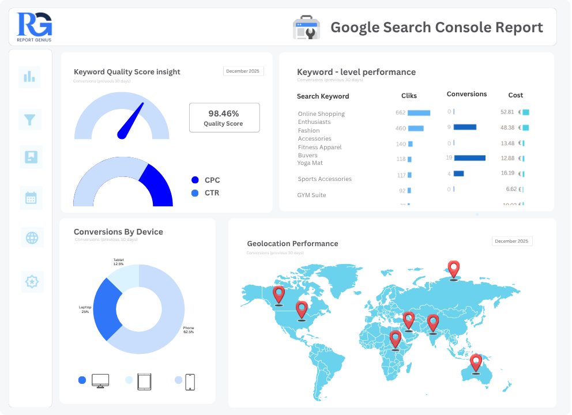
Task: Open the bookmark icon in the sidebar
Action: click(x=31, y=157)
